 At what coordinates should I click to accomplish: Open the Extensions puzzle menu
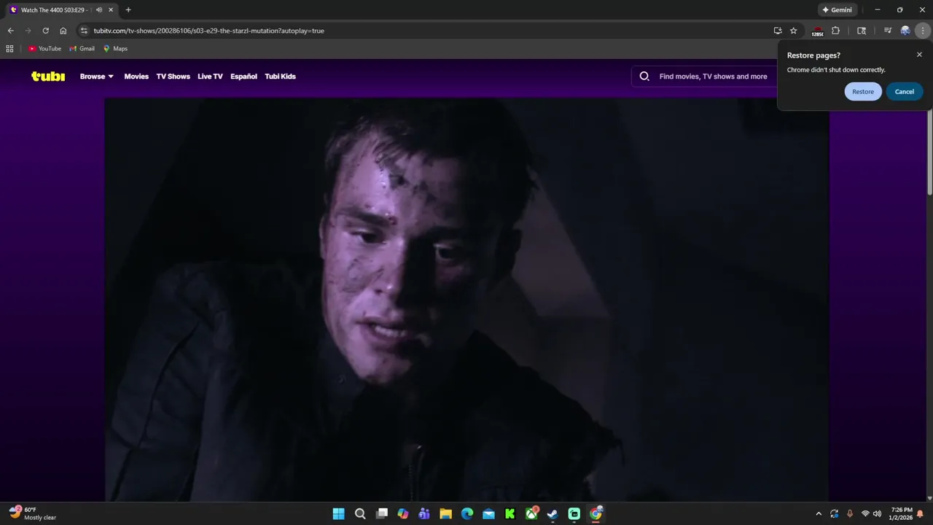(835, 31)
